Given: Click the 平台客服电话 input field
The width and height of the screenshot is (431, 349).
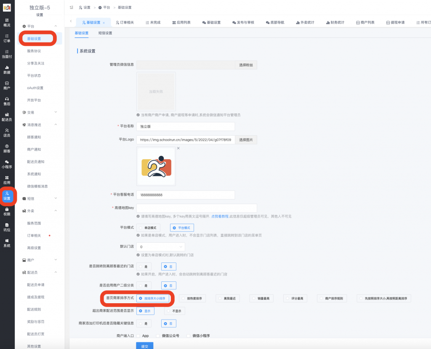Looking at the screenshot, I should point(185,195).
